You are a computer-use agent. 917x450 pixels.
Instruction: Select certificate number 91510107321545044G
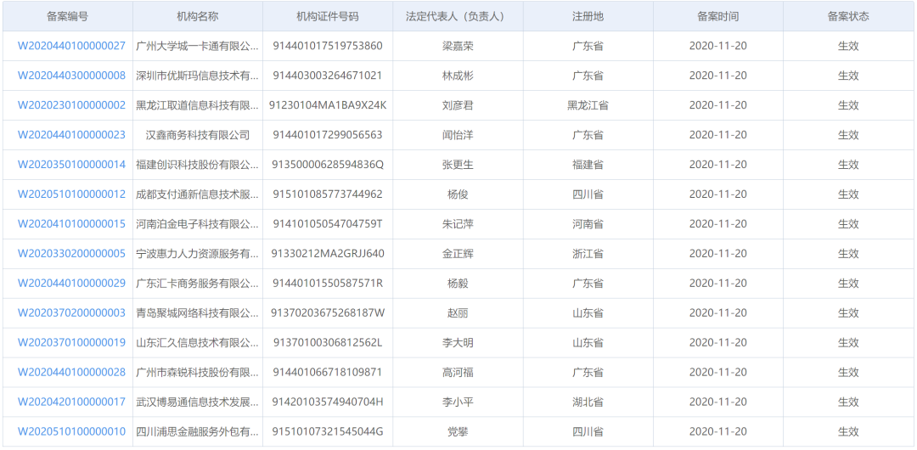(328, 431)
